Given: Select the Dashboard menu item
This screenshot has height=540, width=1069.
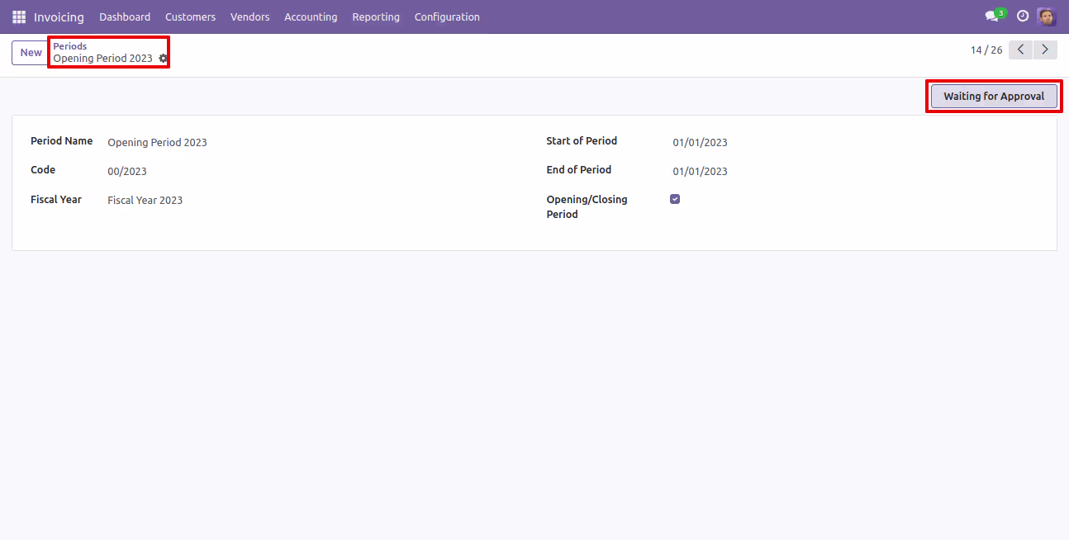Looking at the screenshot, I should click(x=125, y=17).
